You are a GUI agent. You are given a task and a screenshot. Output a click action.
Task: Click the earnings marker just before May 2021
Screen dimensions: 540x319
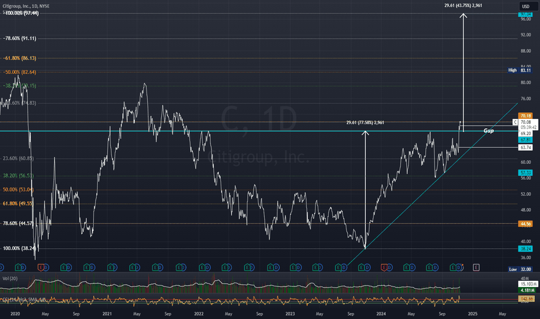pos(133,267)
